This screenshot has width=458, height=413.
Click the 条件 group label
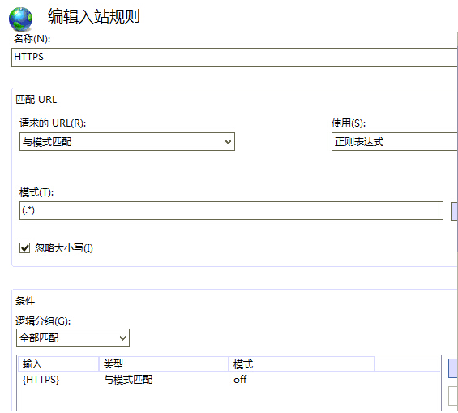click(x=25, y=301)
